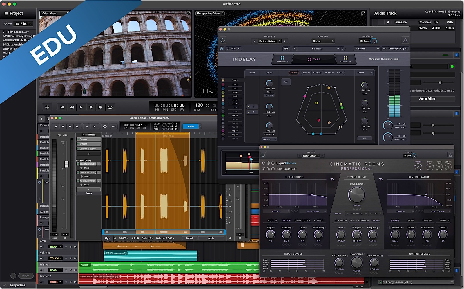Open InDelay Output Stereo dropdown
Image resolution: width=464 pixels, height=289 pixels.
(323, 41)
